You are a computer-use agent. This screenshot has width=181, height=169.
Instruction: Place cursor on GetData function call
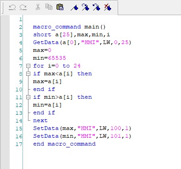click(x=46, y=42)
